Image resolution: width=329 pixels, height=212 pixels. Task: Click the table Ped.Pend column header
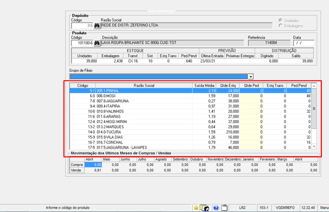299,85
